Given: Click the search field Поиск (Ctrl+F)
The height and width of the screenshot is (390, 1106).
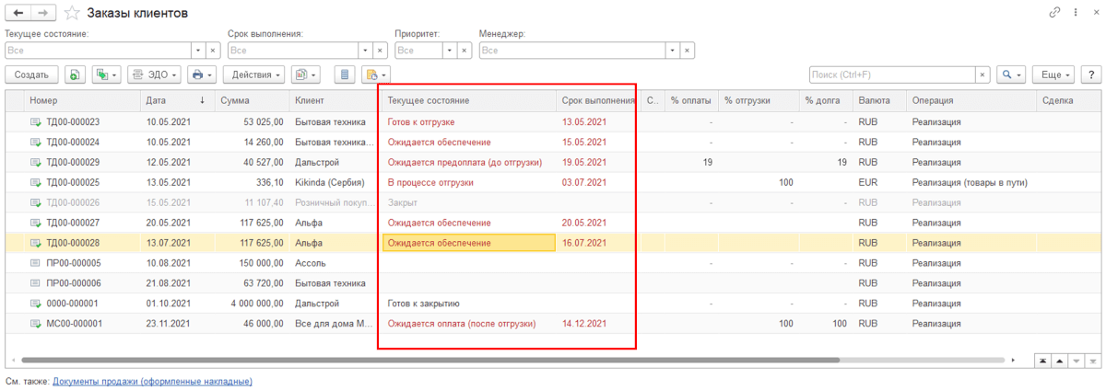Looking at the screenshot, I should click(x=892, y=75).
